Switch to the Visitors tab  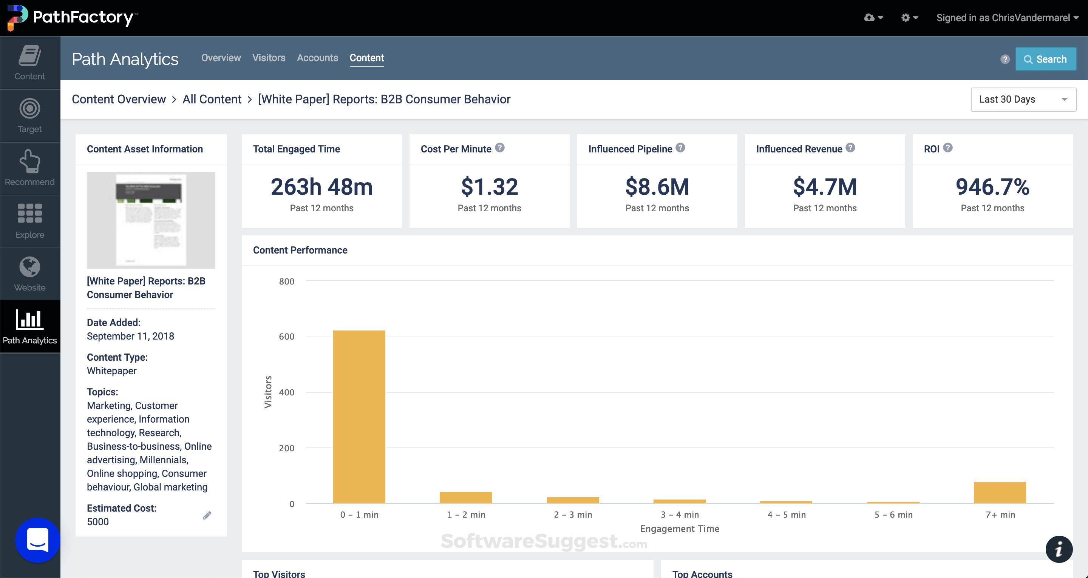[269, 58]
